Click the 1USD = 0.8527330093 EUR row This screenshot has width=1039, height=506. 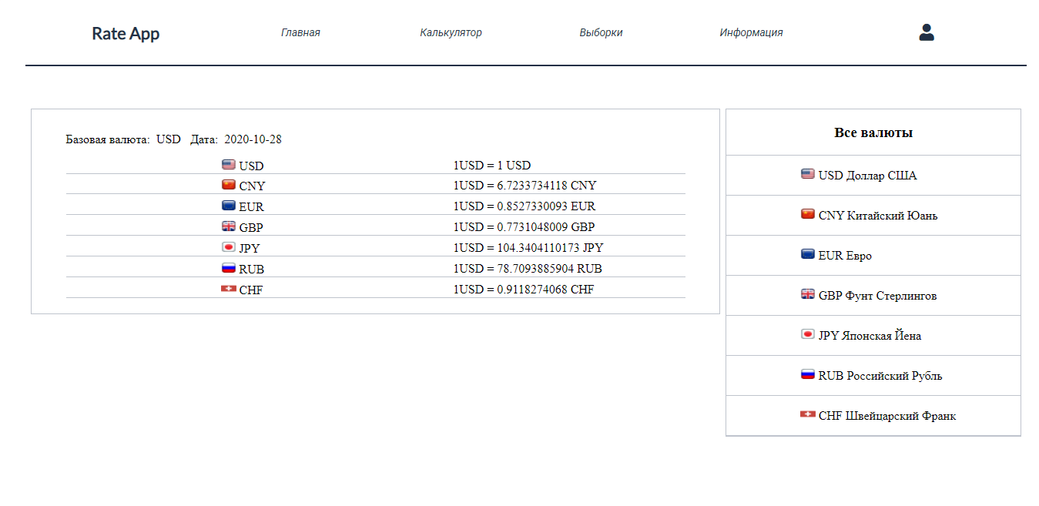click(376, 206)
